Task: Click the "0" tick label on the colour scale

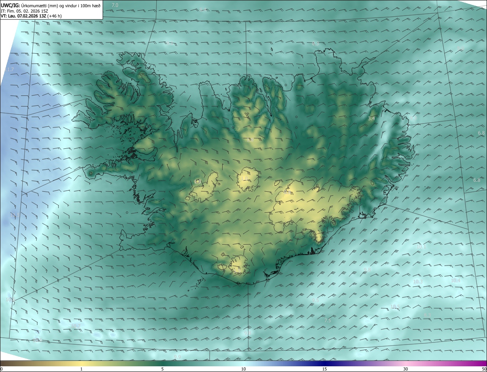Action: coord(2,369)
